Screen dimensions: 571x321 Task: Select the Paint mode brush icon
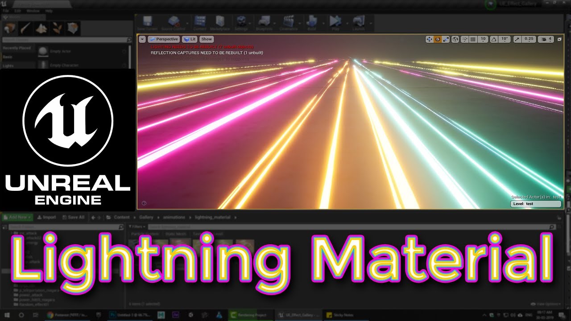tap(25, 29)
